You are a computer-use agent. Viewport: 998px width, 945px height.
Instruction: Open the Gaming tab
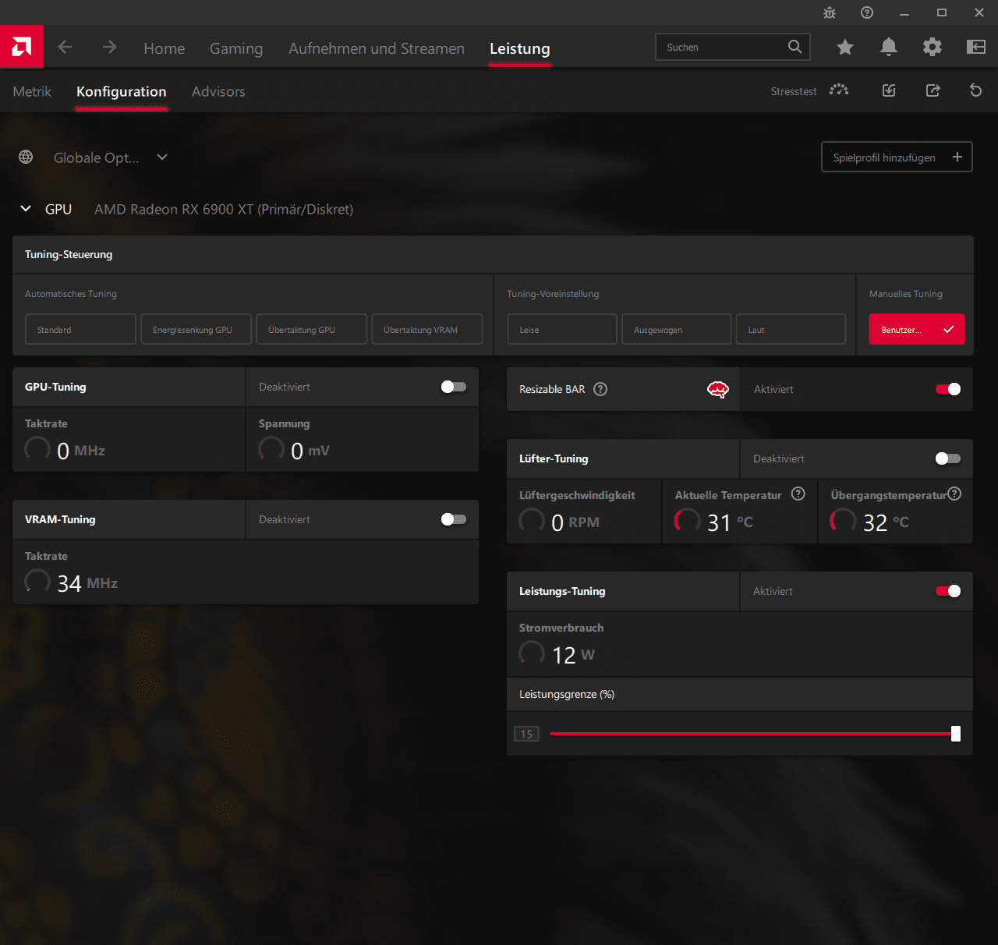236,48
